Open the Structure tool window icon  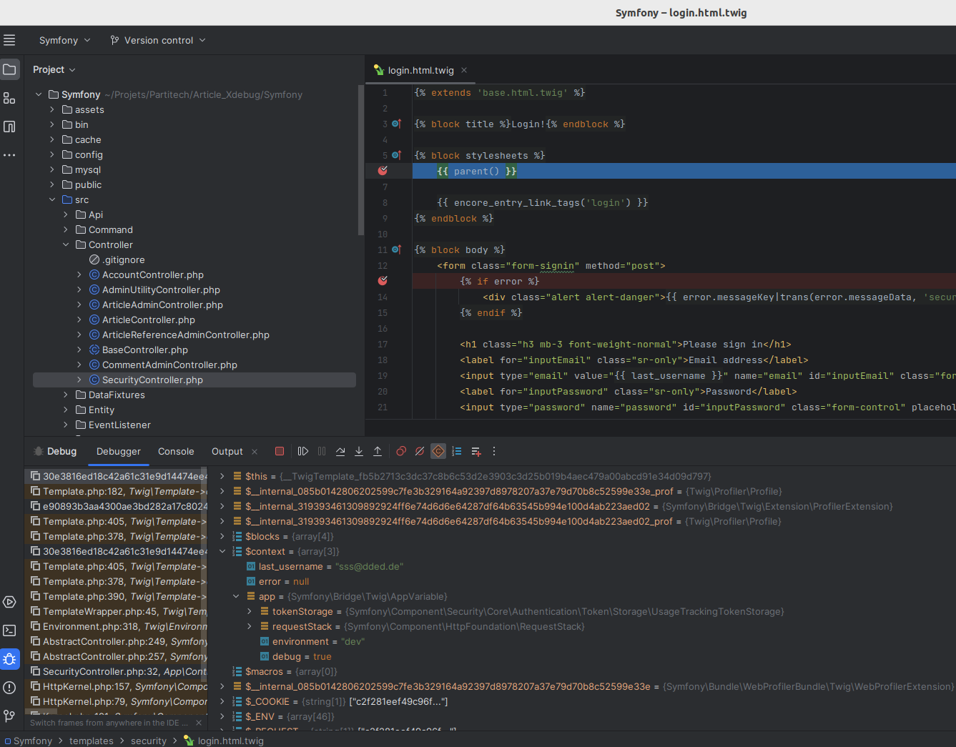[9, 98]
